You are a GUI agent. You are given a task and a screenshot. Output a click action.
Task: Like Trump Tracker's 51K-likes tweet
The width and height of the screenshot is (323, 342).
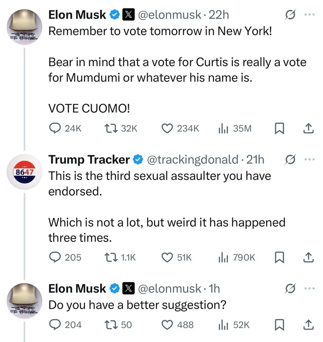coord(167,257)
